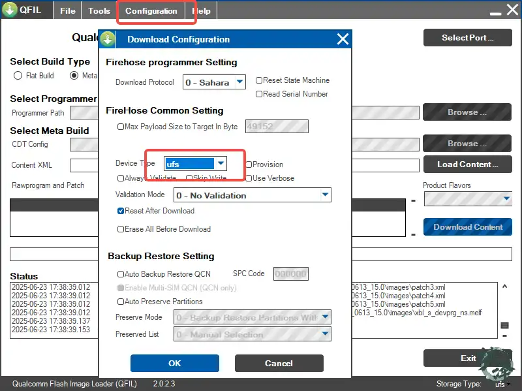Click the xbl_s_devprg_ns.melf log line
The height and width of the screenshot is (391, 522).
[x=417, y=313]
